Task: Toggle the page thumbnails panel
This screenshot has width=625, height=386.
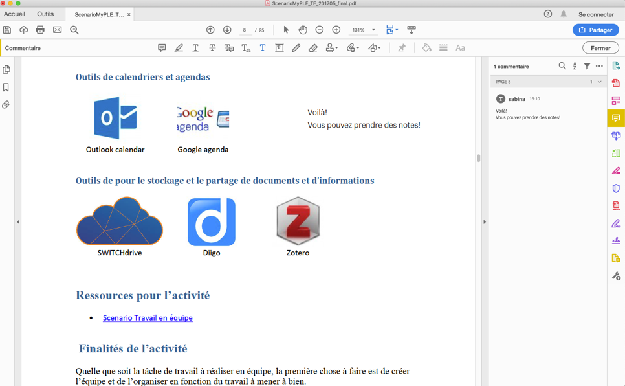Action: tap(6, 69)
